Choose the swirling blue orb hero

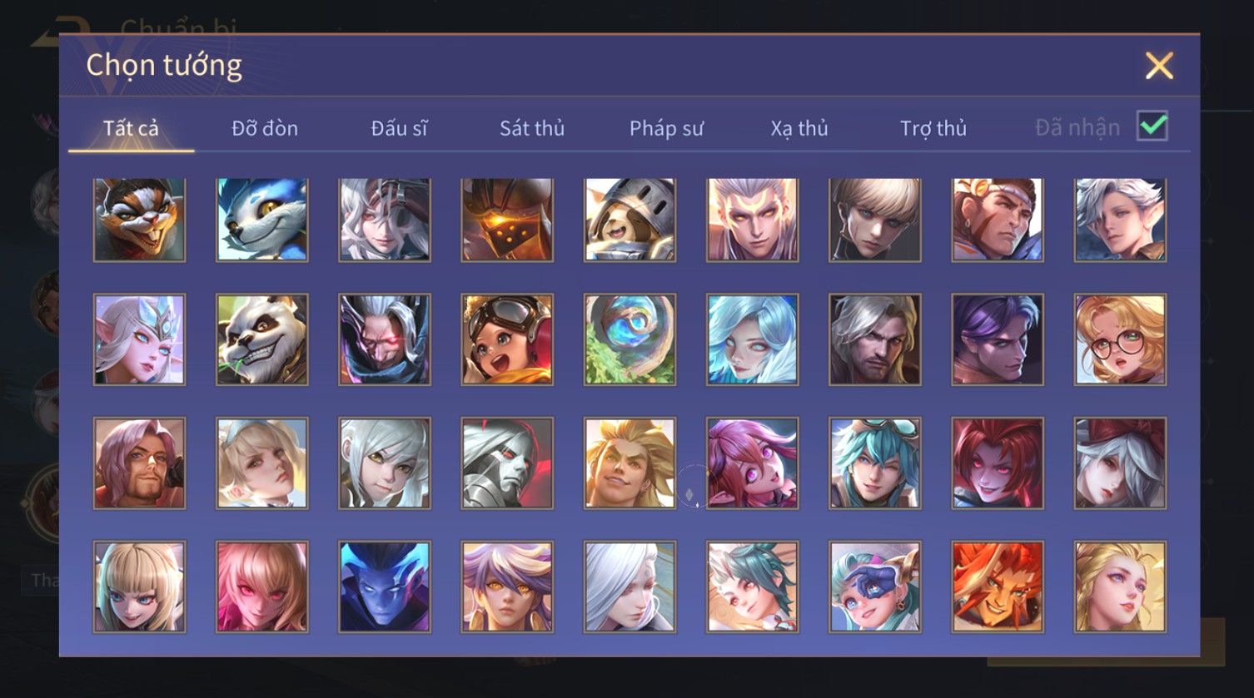point(629,339)
